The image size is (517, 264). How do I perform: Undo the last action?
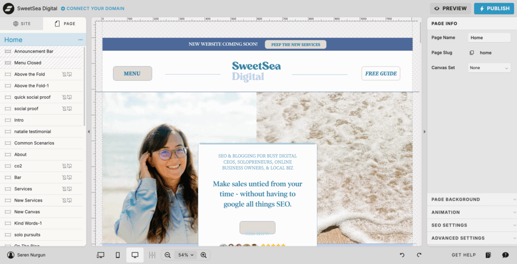click(402, 255)
